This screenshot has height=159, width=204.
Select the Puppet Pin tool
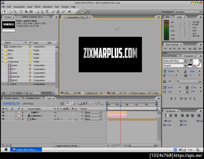[x=69, y=12]
